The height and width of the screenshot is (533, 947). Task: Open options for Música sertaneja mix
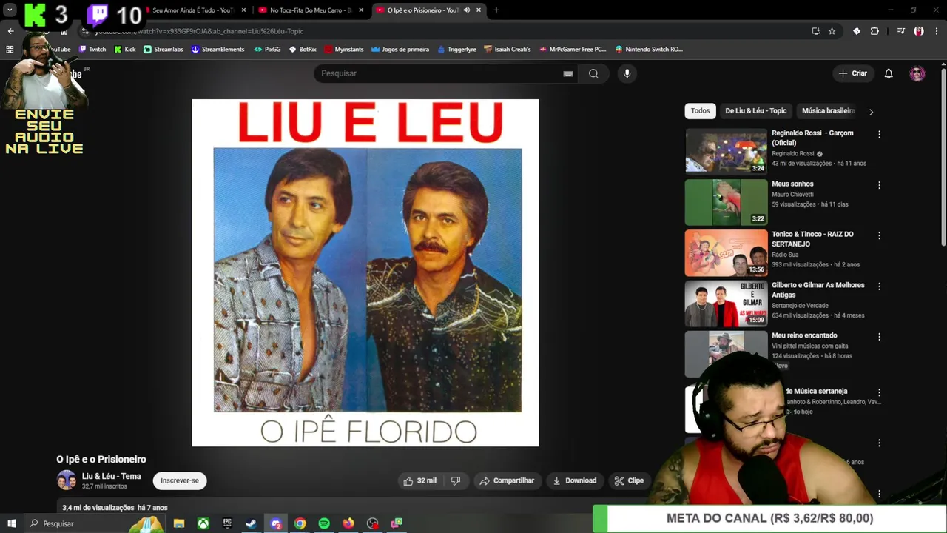point(879,392)
